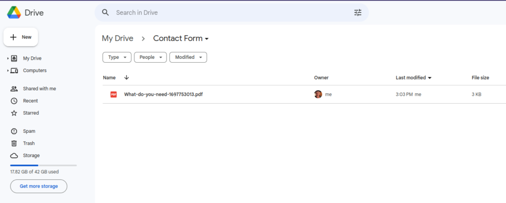Screen dimensions: 506x203
Task: Select Shared with me in sidebar
Action: pyautogui.click(x=40, y=89)
